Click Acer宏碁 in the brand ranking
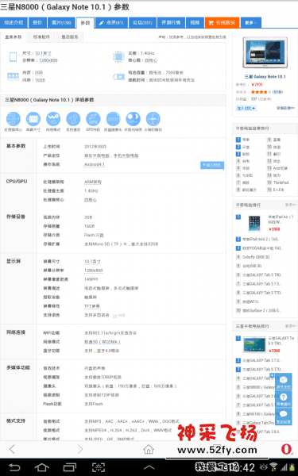 tap(281, 168)
